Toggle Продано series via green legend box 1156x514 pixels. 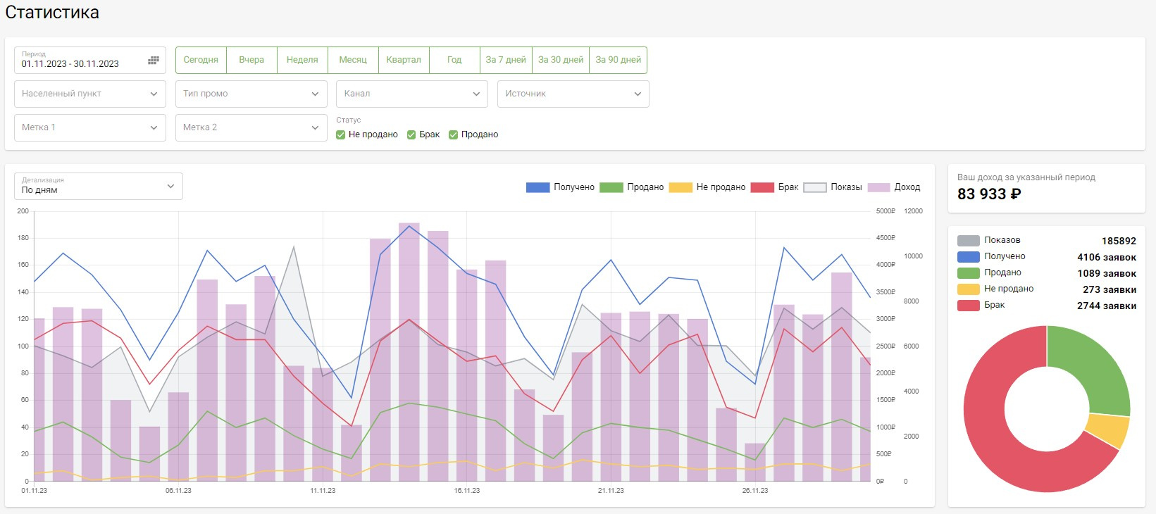[x=611, y=187]
